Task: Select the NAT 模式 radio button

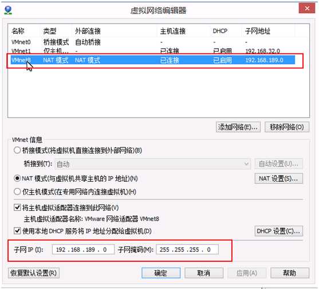Action: [x=17, y=178]
